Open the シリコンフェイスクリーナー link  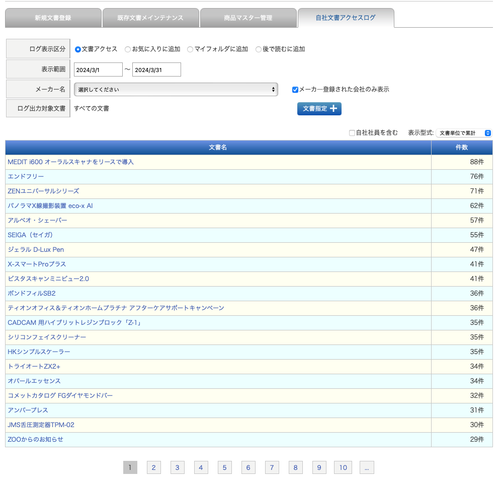click(47, 337)
